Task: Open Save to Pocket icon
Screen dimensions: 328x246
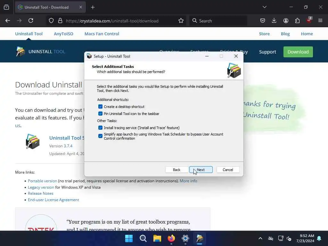Action: pos(263,21)
